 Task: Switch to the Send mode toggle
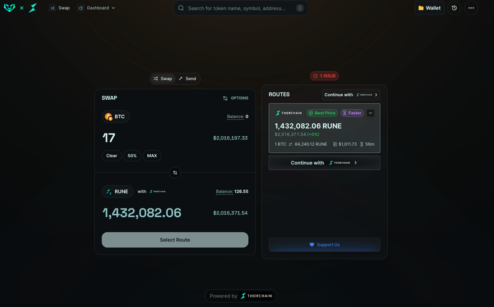click(x=187, y=78)
